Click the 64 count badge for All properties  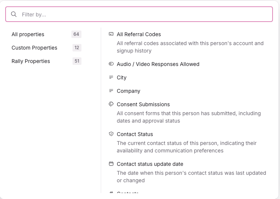tap(76, 34)
